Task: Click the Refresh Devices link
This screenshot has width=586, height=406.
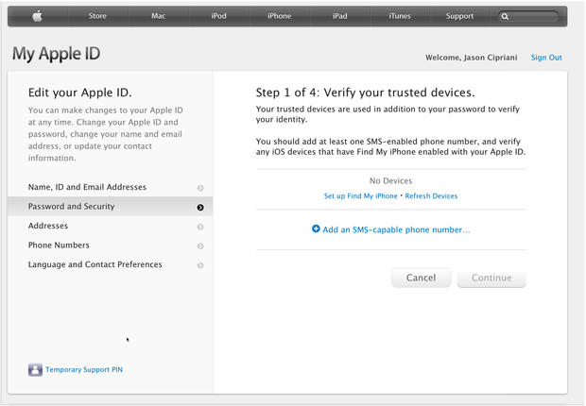Action: pos(431,196)
